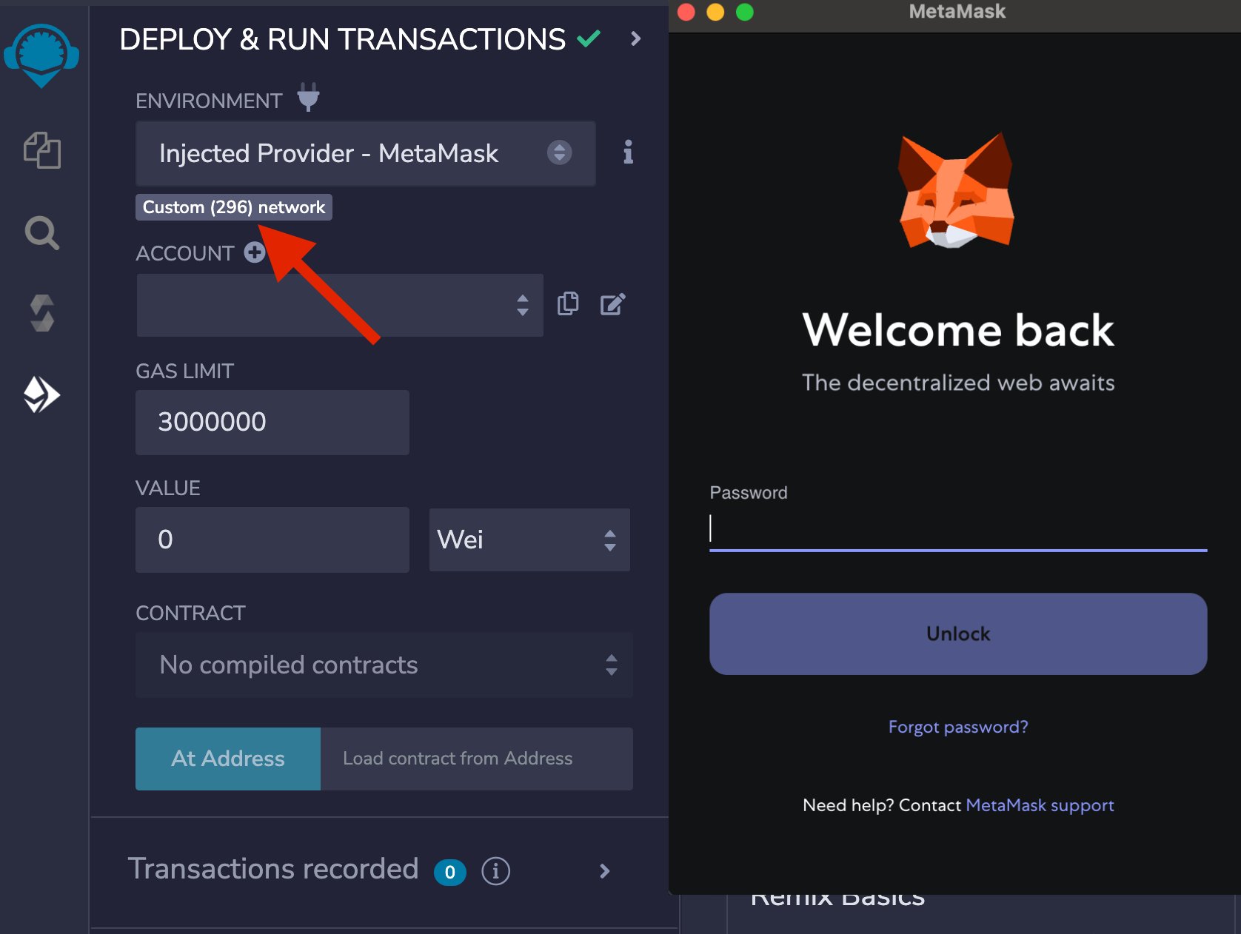Click the Value amount input field

coord(272,540)
